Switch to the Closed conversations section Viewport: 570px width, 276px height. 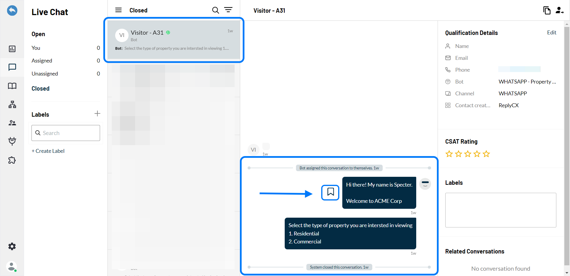(41, 89)
